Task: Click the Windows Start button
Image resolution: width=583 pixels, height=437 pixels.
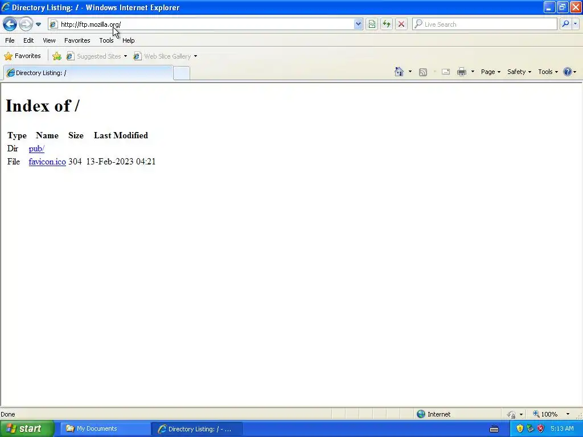Action: coord(26,429)
